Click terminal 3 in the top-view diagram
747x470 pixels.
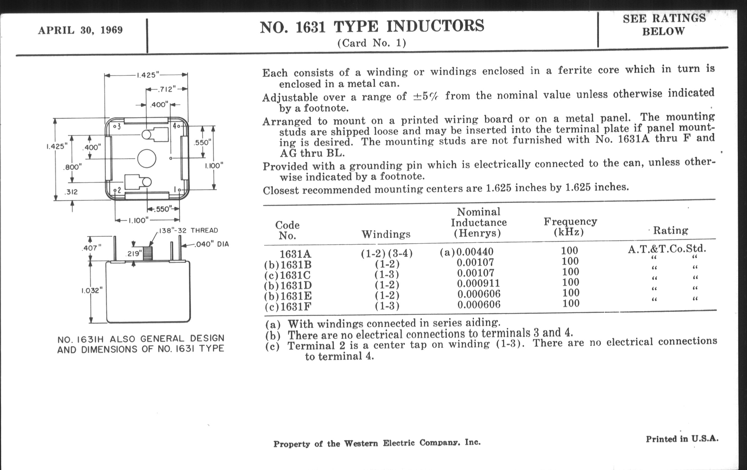point(115,127)
